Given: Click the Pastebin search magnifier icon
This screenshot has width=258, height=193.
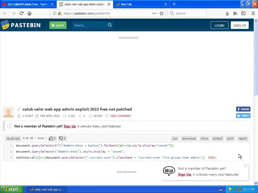Looking at the screenshot, I should (110, 25).
